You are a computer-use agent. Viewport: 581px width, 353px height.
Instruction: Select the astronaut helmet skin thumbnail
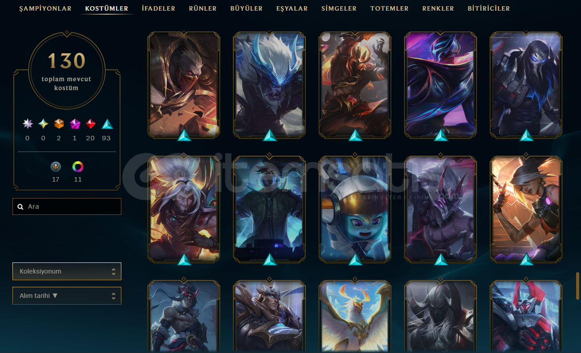[355, 208]
